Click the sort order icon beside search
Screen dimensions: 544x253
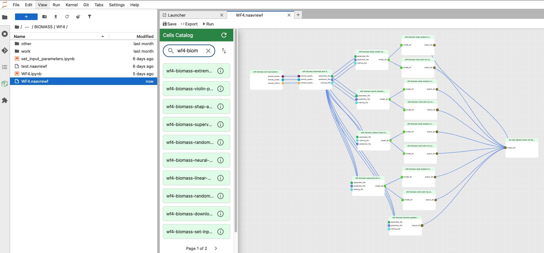[x=224, y=51]
